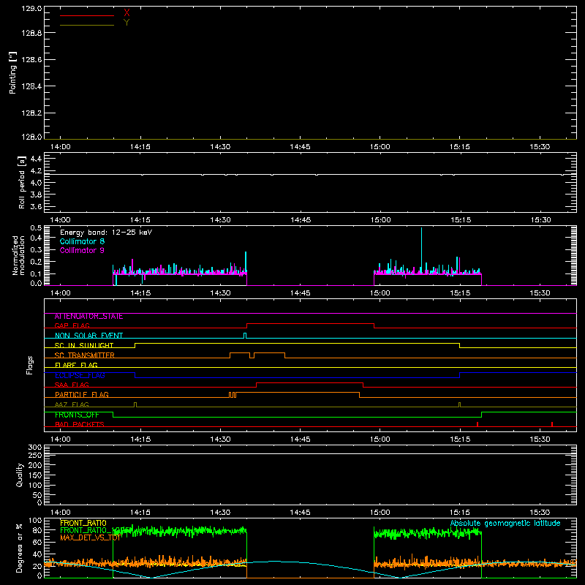Image resolution: width=585 pixels, height=585 pixels.
Task: Select the Collimator 9 legend entry
Action: (x=82, y=250)
